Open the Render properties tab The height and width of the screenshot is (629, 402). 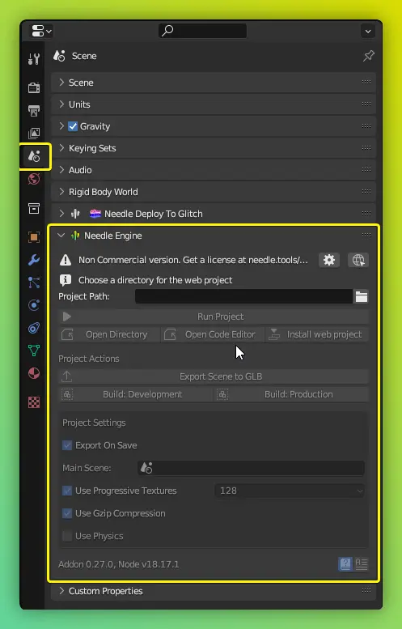[x=34, y=87]
